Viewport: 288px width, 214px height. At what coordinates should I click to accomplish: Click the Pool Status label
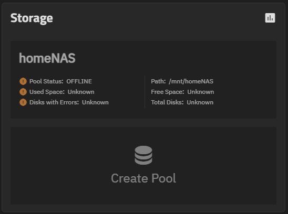click(46, 81)
